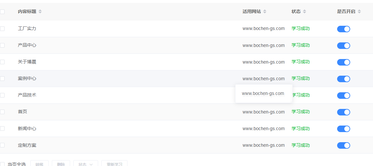Tick the checkbox for 定制方案
Viewport: 373px width, 166px height.
tap(2, 145)
